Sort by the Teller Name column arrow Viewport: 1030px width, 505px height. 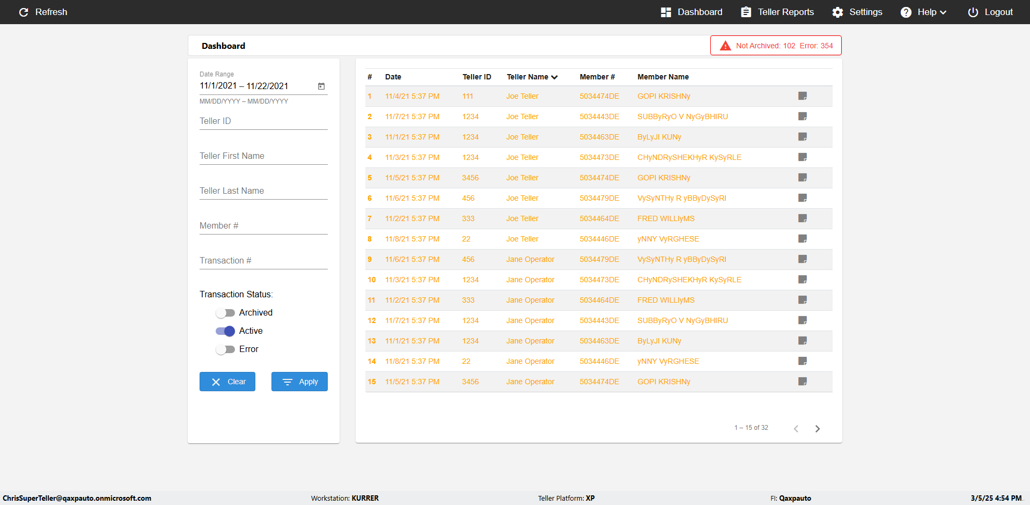coord(555,77)
